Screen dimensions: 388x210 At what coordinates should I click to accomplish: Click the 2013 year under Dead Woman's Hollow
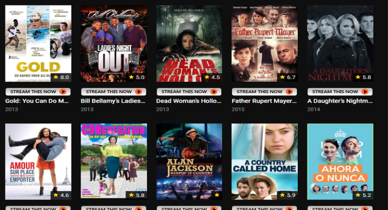162,109
